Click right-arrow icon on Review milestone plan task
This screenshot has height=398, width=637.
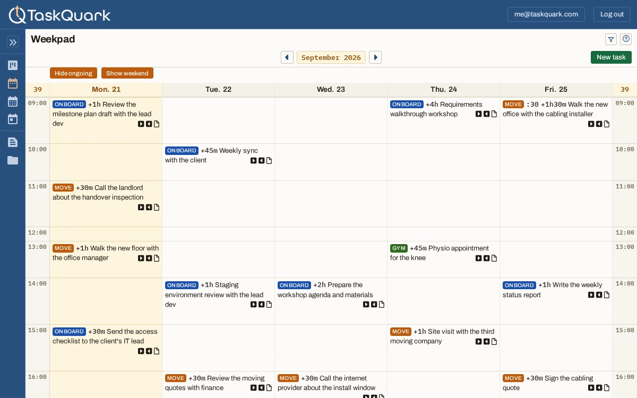[141, 124]
